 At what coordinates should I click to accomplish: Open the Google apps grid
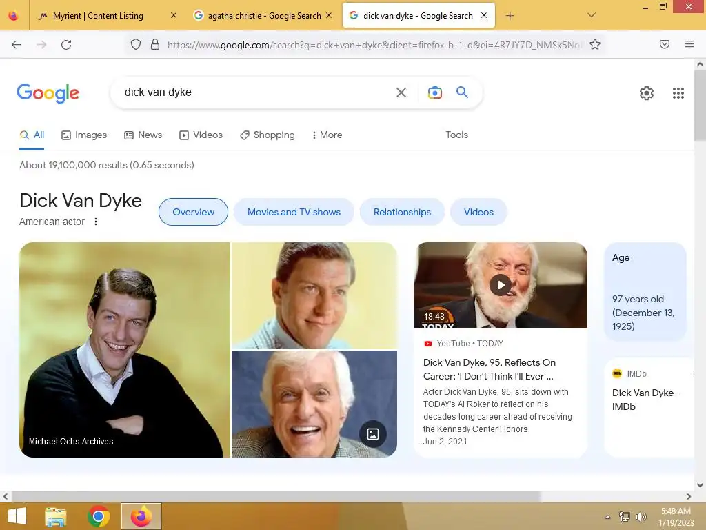click(678, 93)
